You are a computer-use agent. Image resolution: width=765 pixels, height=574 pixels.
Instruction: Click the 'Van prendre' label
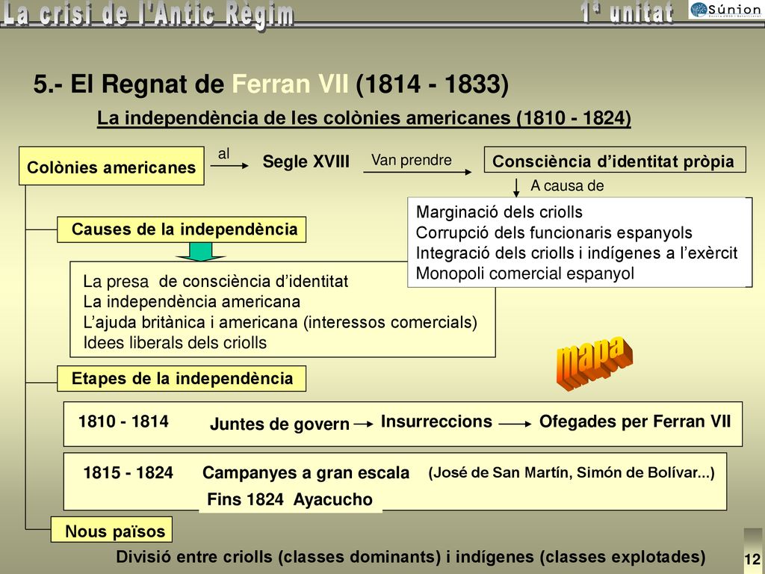pyautogui.click(x=412, y=160)
